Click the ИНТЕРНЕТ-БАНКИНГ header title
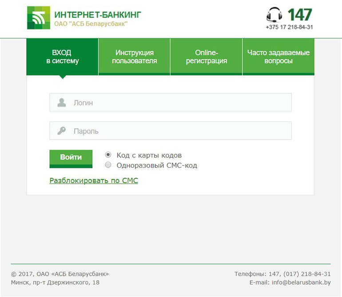342x297 pixels. [98, 15]
